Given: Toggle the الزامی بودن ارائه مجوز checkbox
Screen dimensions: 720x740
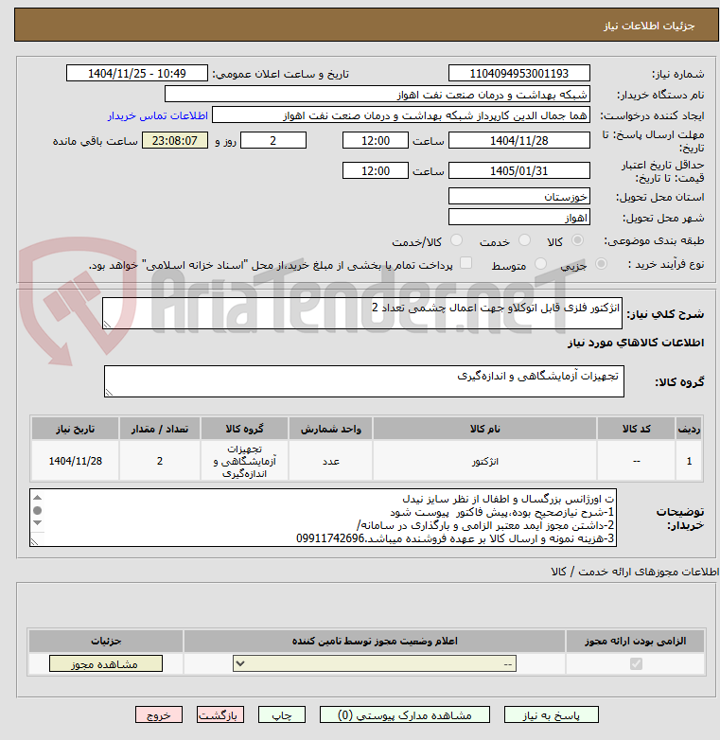Looking at the screenshot, I should tap(636, 664).
